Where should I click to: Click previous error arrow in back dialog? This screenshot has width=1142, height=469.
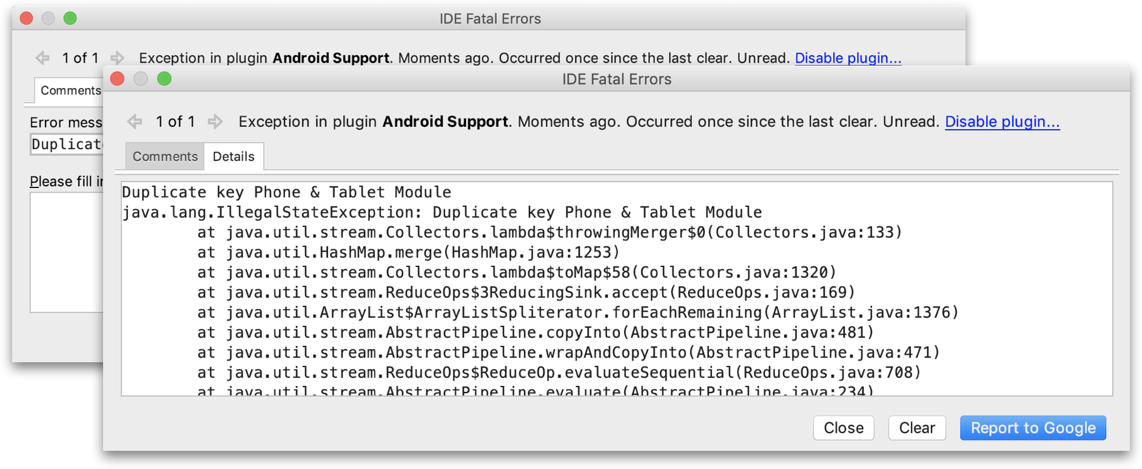(42, 58)
